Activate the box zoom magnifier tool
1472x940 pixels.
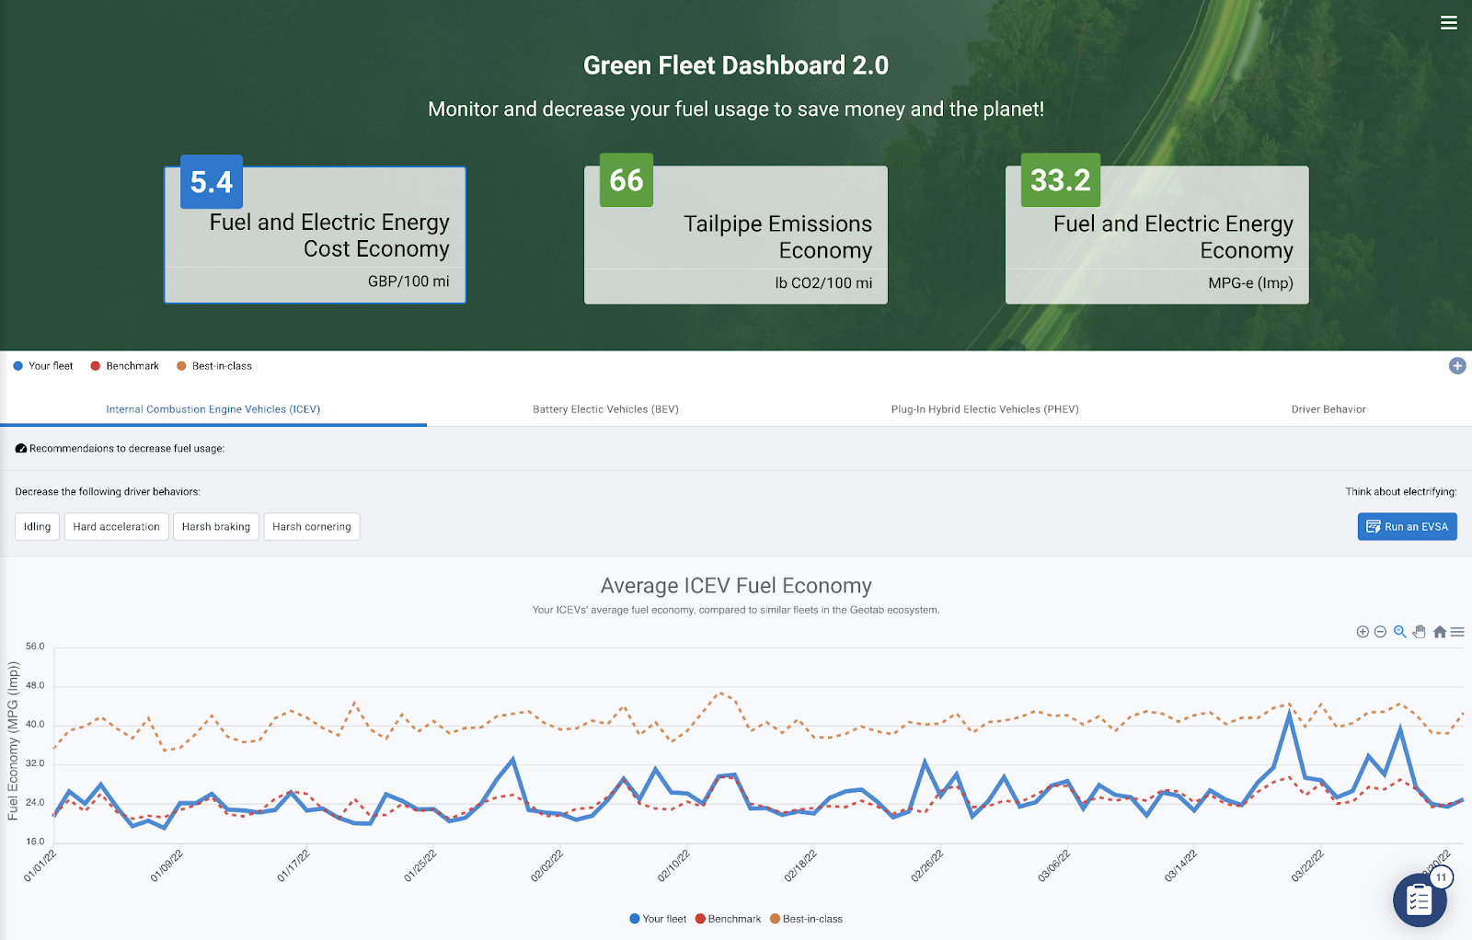point(1399,632)
